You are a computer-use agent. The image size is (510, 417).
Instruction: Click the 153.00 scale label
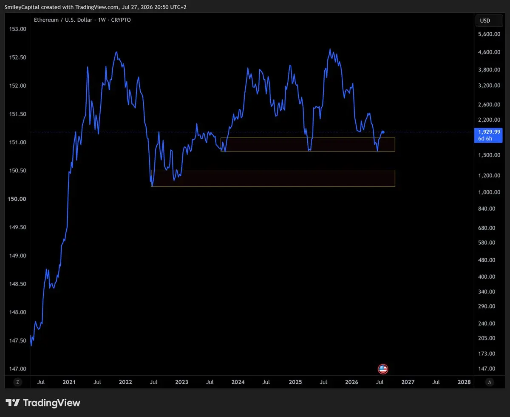pos(17,29)
